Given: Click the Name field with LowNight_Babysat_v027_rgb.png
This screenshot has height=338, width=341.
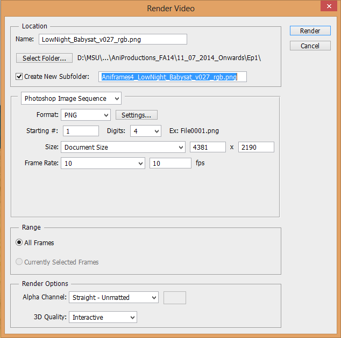Looking at the screenshot, I should point(113,39).
